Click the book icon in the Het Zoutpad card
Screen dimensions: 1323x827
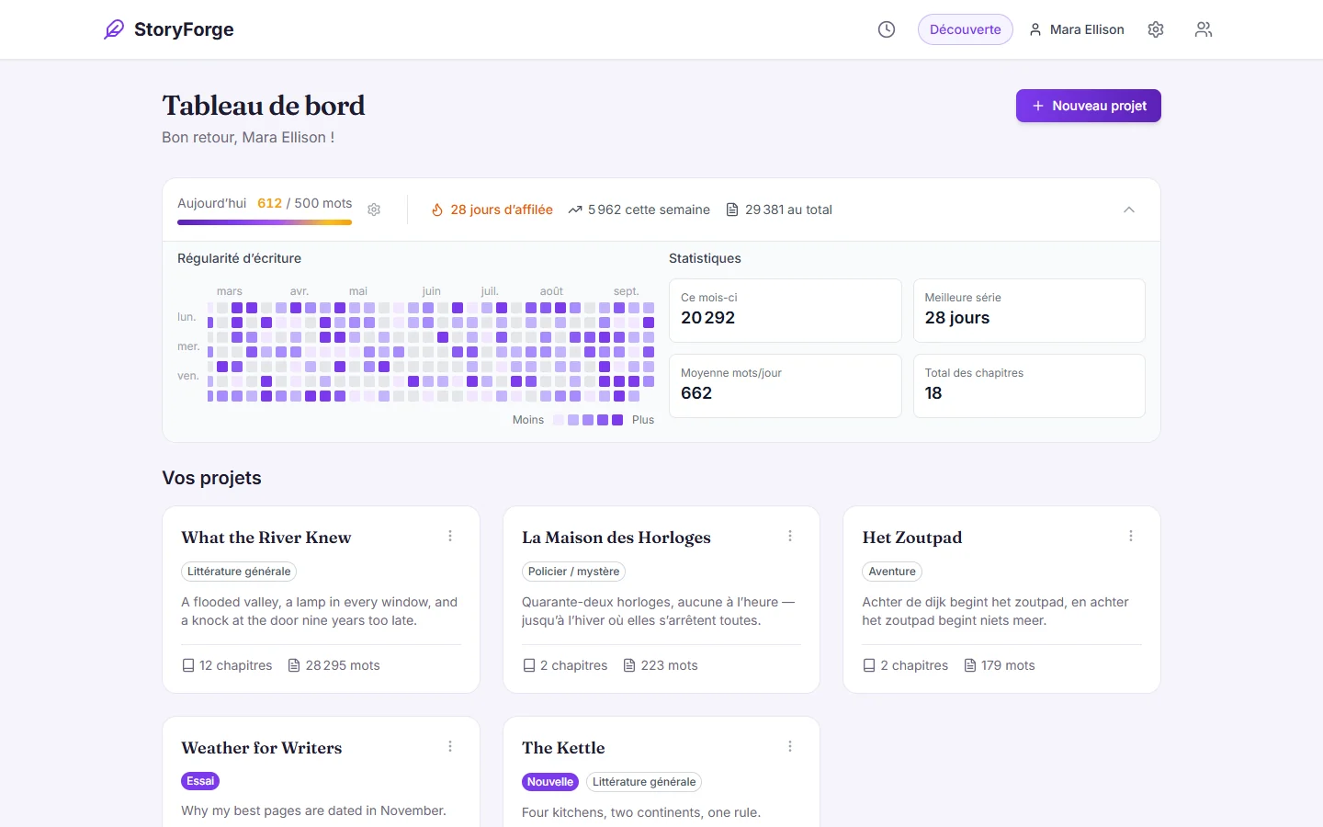(x=869, y=665)
